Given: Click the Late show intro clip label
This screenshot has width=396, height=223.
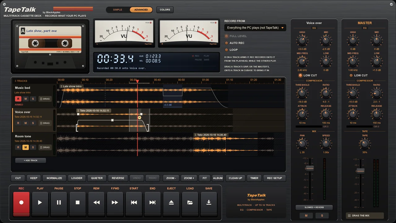Looking at the screenshot, I should tap(71, 86).
